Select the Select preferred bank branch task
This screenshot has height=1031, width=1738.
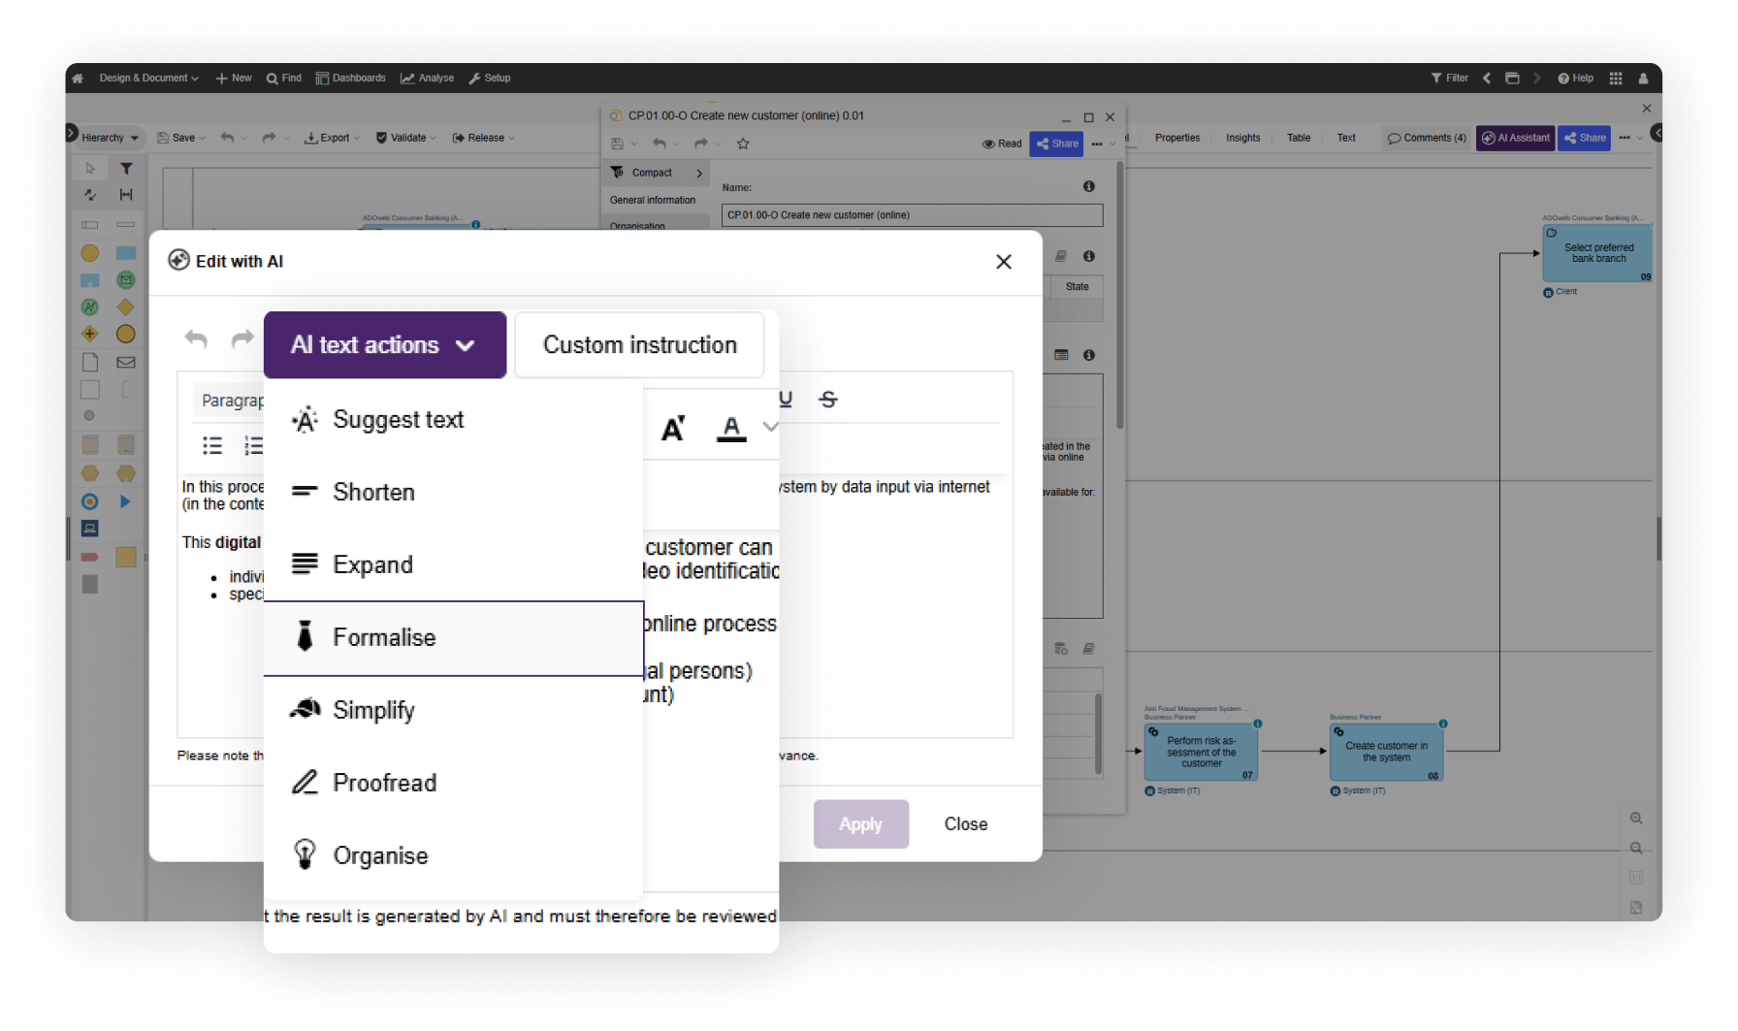click(x=1597, y=253)
